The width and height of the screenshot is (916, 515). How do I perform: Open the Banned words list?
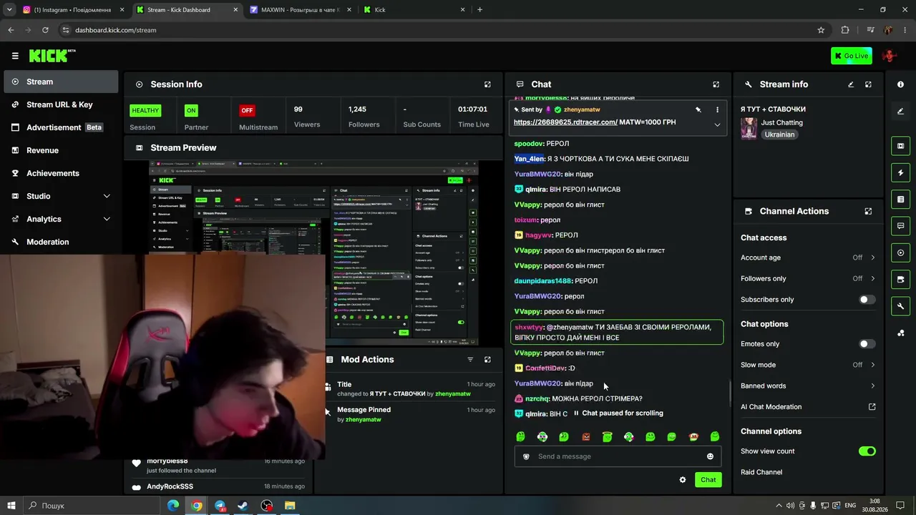coord(808,386)
